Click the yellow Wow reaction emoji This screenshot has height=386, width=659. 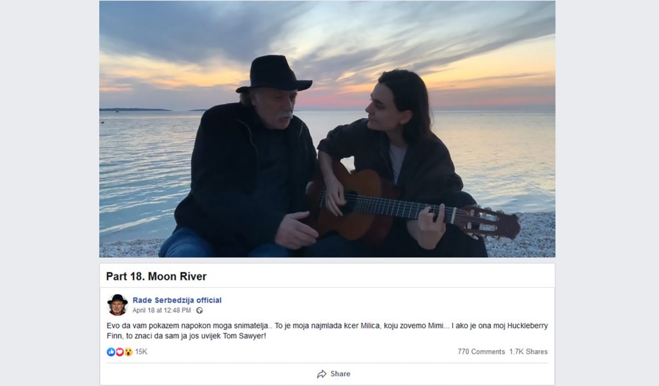[128, 352]
